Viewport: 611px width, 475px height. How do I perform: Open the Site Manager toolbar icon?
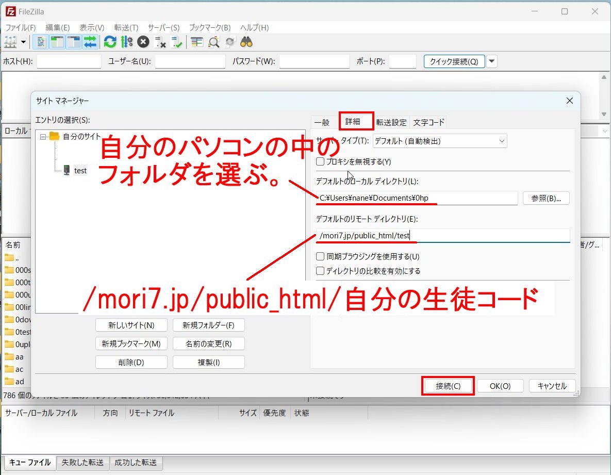[x=10, y=42]
